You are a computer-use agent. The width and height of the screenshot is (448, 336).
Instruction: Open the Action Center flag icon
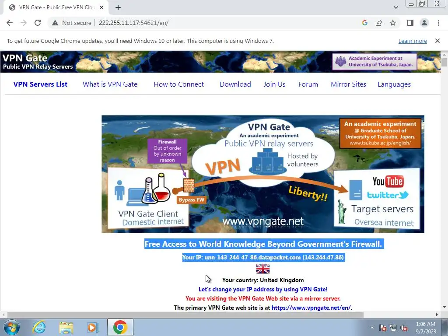pos(382,328)
